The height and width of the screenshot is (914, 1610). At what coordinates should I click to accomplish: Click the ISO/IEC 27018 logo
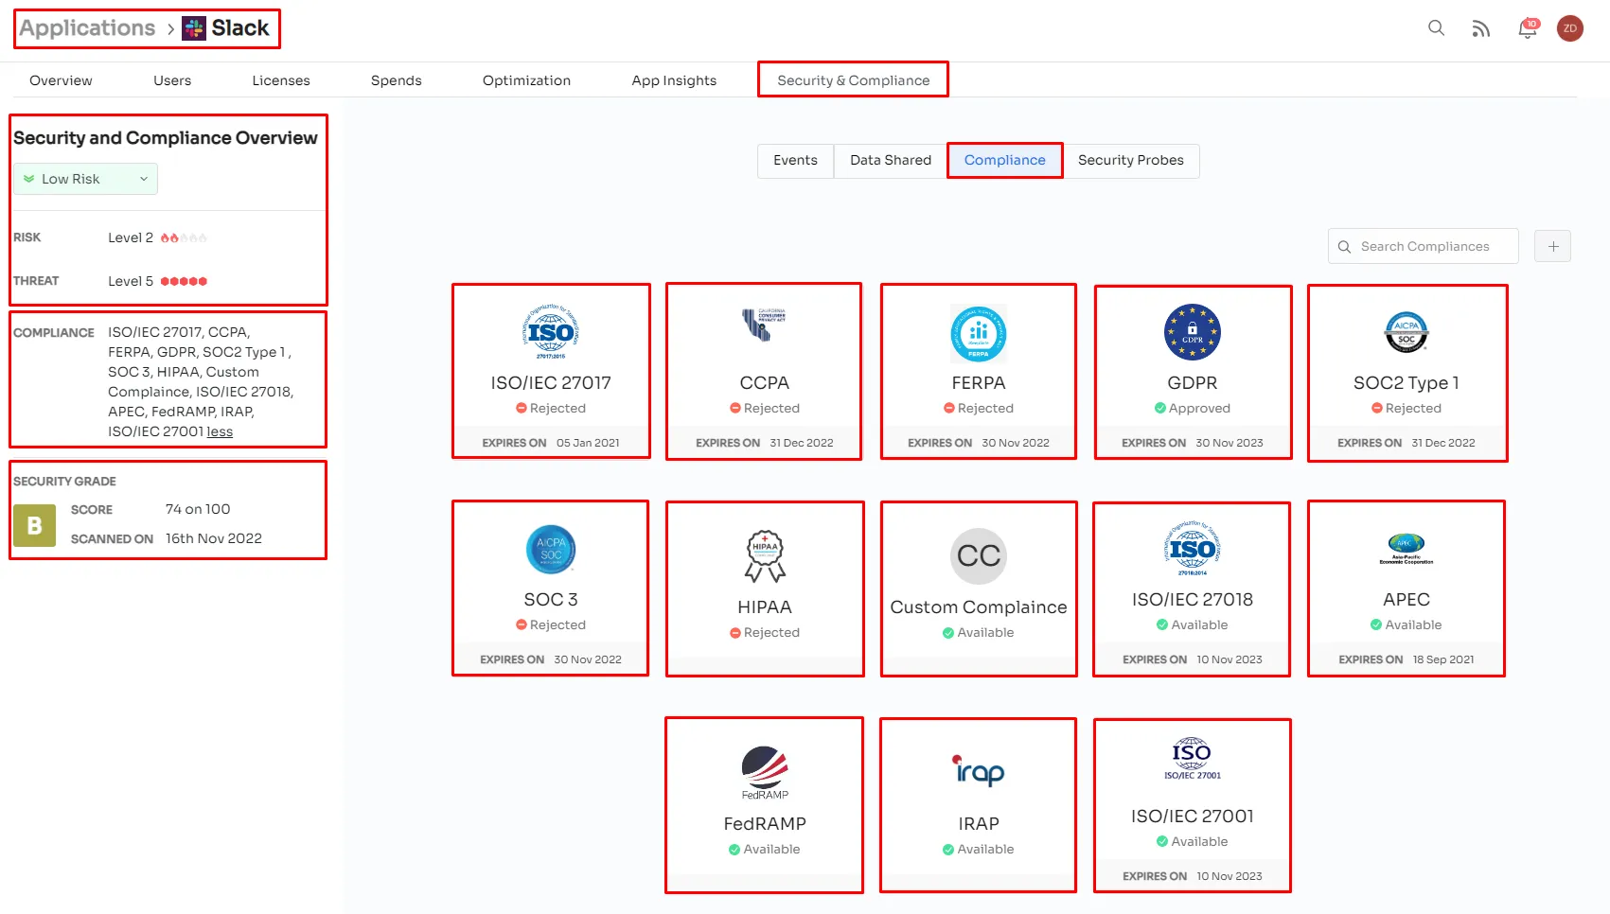[x=1193, y=549]
